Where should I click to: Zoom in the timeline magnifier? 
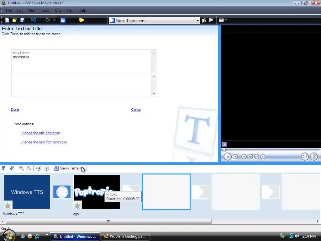(x=21, y=168)
